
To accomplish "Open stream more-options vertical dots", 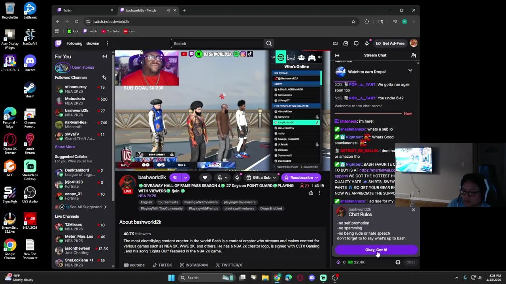I will tap(319, 193).
